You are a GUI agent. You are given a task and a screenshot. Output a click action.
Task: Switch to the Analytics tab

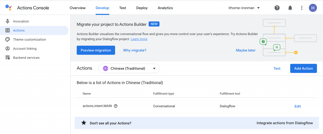click(x=165, y=8)
